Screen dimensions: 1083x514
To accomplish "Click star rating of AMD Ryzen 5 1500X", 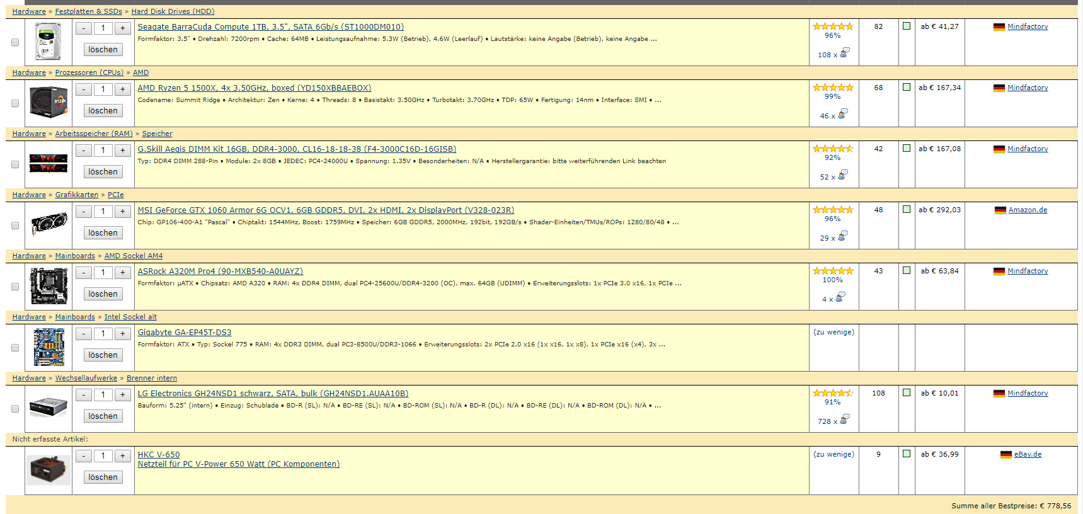I will click(x=833, y=88).
